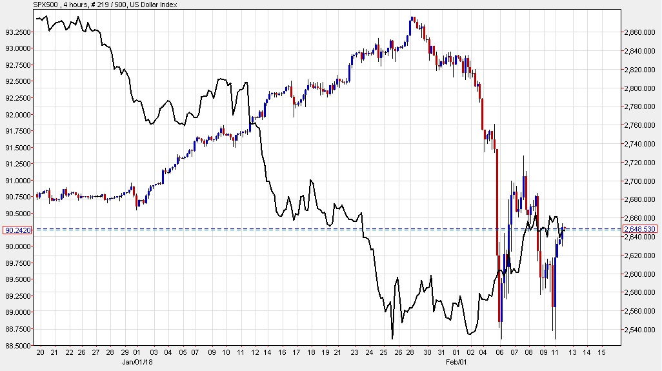
Task: Click the 15 tick at far right of date axis
Action: click(x=601, y=353)
